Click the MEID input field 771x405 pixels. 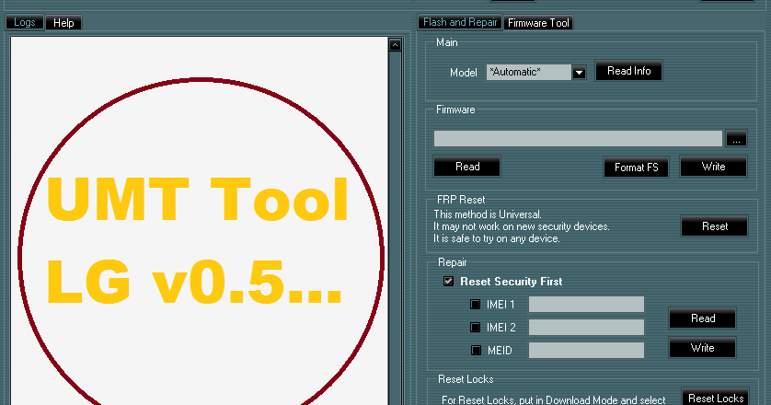586,351
